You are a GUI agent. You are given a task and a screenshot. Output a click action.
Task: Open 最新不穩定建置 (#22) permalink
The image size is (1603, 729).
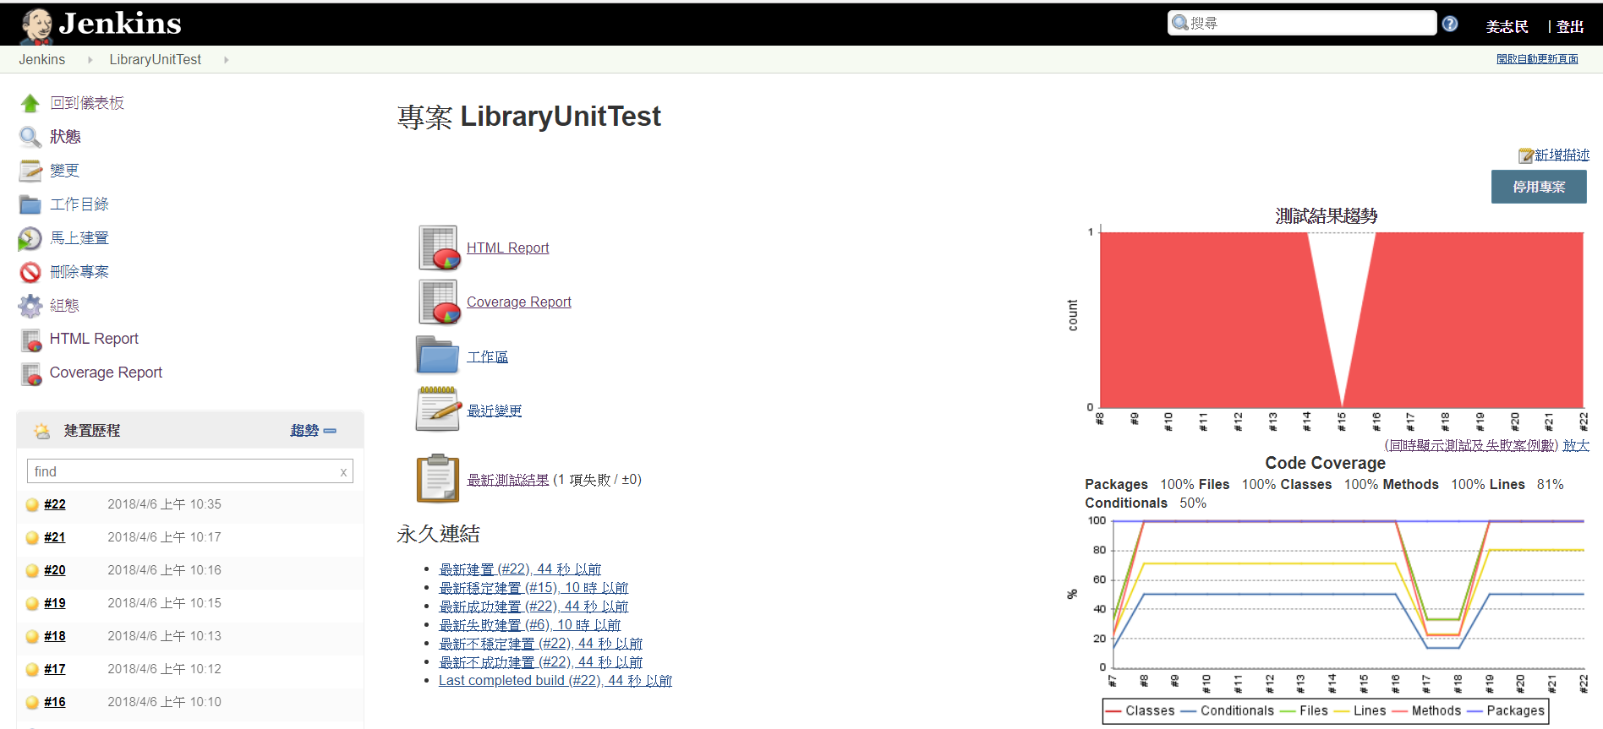point(541,644)
